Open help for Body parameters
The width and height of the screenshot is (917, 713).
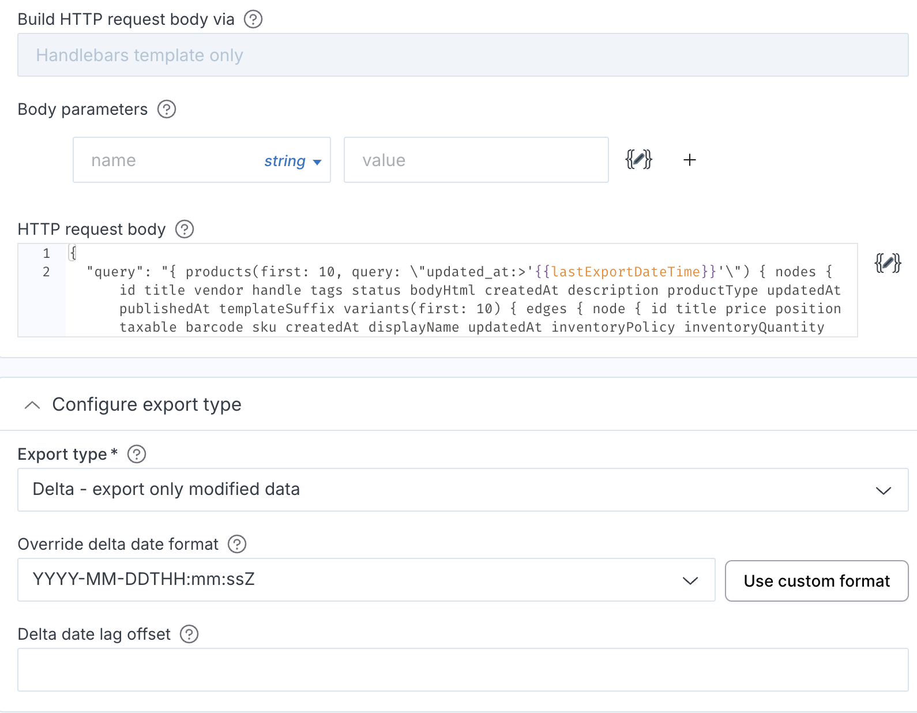point(167,109)
